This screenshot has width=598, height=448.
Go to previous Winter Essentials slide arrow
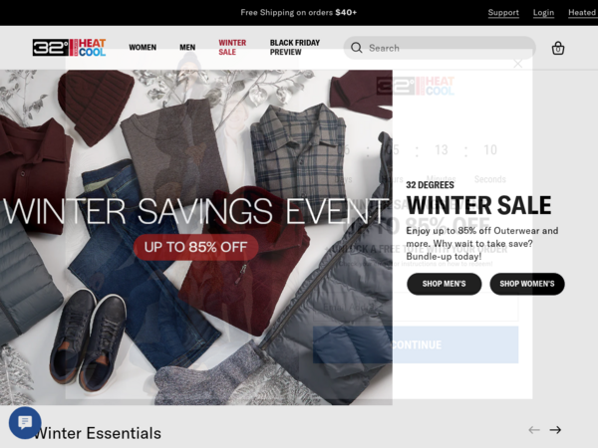[534, 430]
